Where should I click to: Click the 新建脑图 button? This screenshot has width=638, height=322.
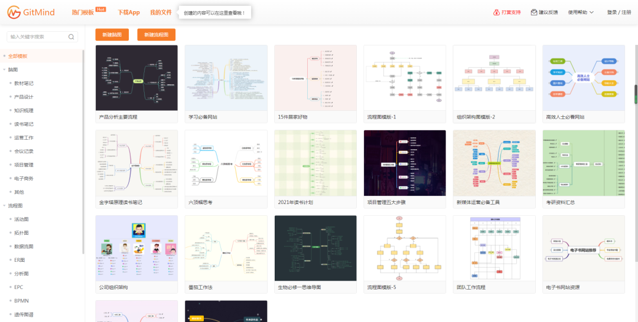112,35
